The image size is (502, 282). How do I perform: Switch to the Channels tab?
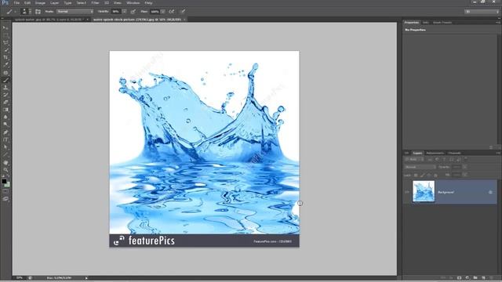[454, 154]
